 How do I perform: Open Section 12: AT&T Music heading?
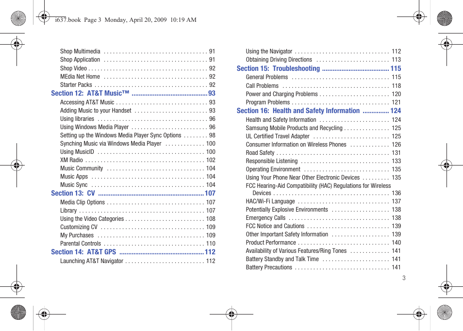tap(133, 93)
